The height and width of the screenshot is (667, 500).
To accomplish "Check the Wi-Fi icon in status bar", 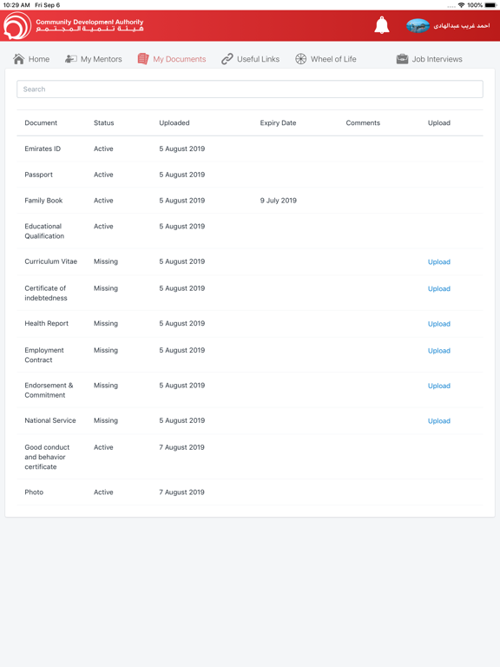I will [x=461, y=5].
